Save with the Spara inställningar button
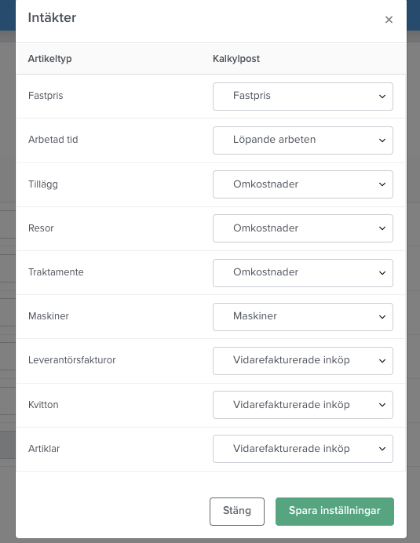This screenshot has height=543, width=420. 334,512
